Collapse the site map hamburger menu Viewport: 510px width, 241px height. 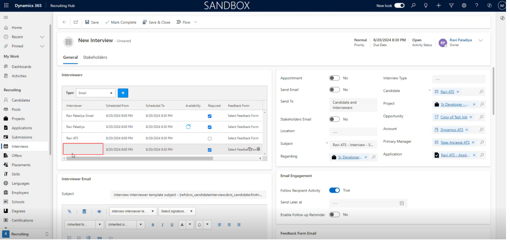(6, 17)
